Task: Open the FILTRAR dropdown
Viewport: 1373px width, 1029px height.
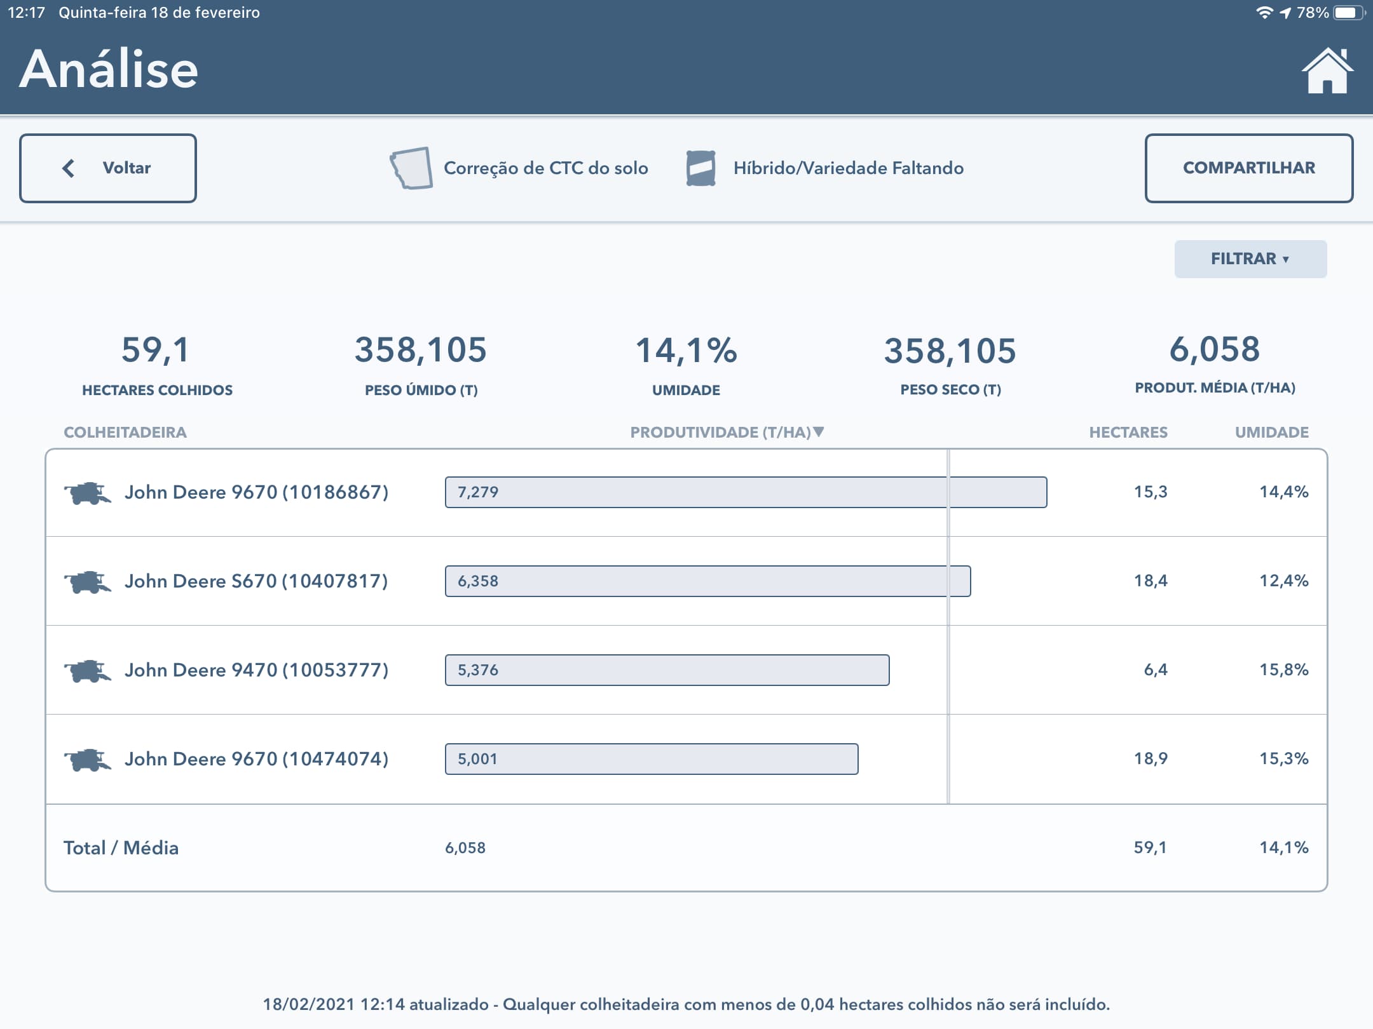Action: (x=1250, y=259)
